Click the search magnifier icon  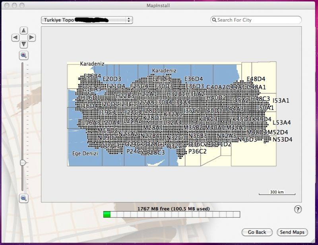click(214, 20)
